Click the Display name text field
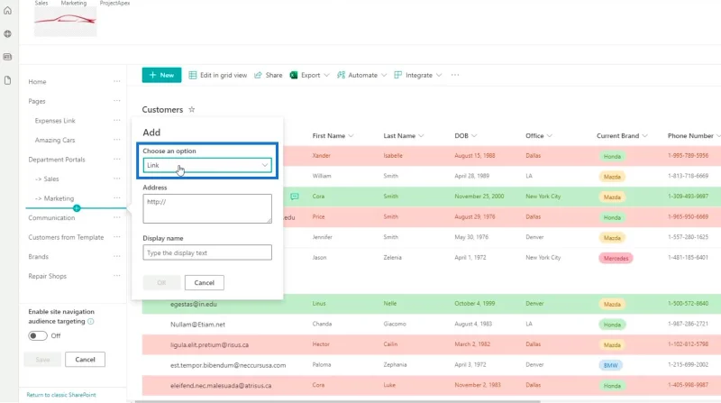The height and width of the screenshot is (403, 721). click(x=207, y=252)
